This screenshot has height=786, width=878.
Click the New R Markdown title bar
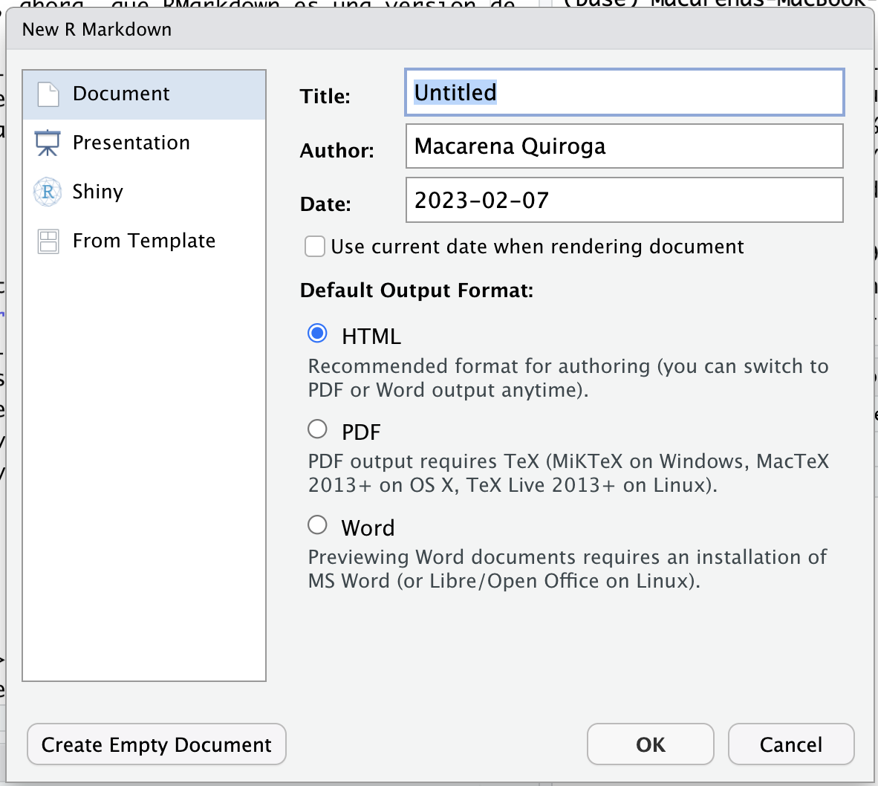pos(438,30)
